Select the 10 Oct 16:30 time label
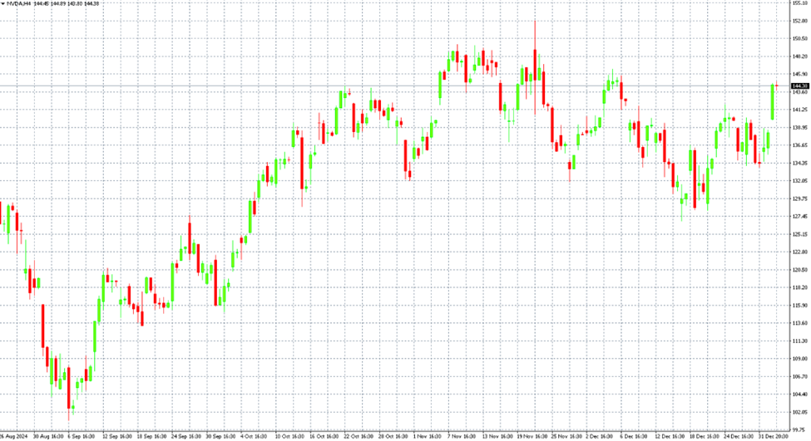811x441 pixels. coord(289,436)
